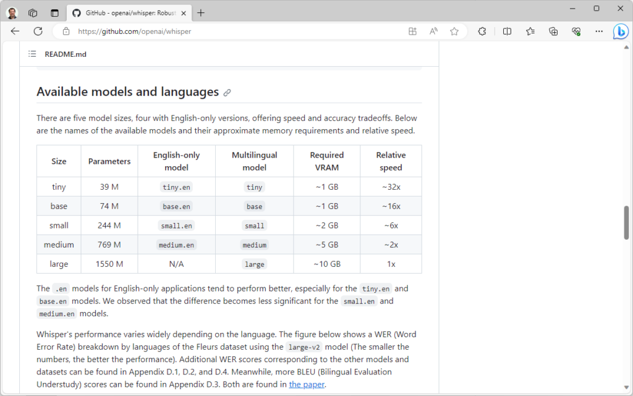Toggle split screen view
The image size is (633, 396).
[x=507, y=32]
